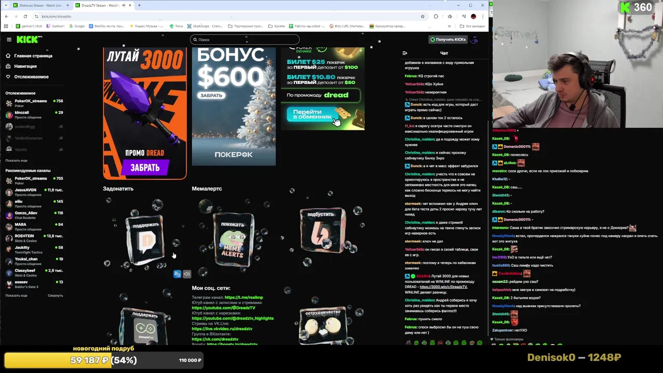Open Навигация in sidebar
This screenshot has height=373, width=663.
[x=25, y=66]
